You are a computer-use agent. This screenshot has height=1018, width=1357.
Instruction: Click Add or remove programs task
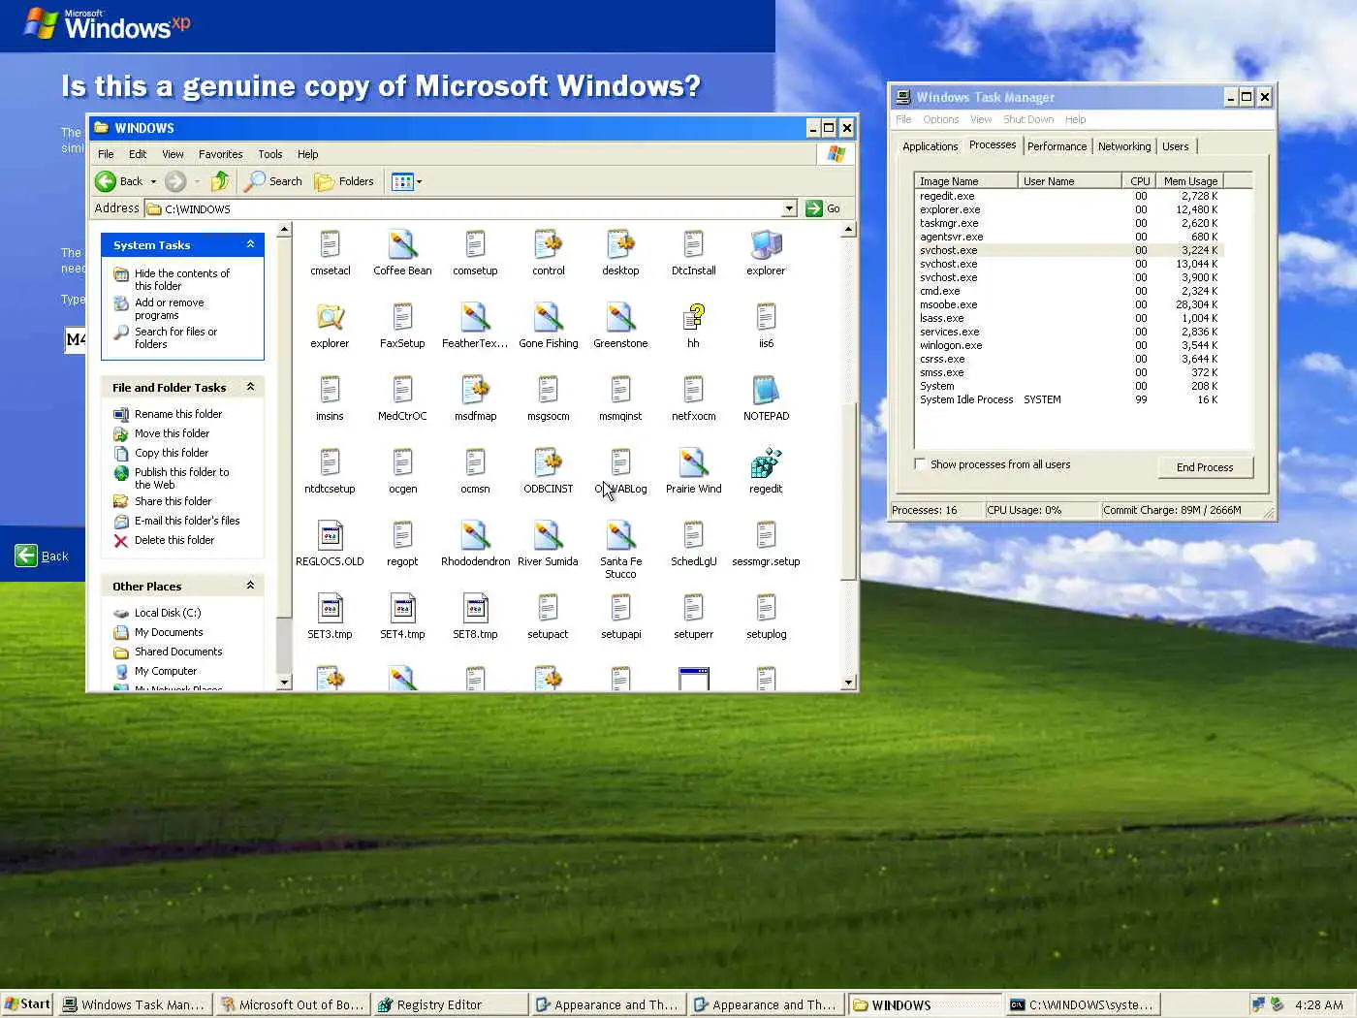169,308
